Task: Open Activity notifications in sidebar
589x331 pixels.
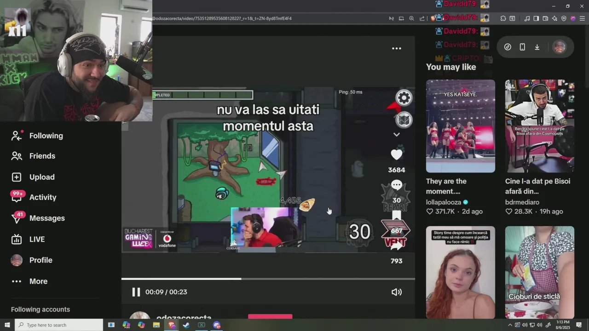Action: point(43,197)
